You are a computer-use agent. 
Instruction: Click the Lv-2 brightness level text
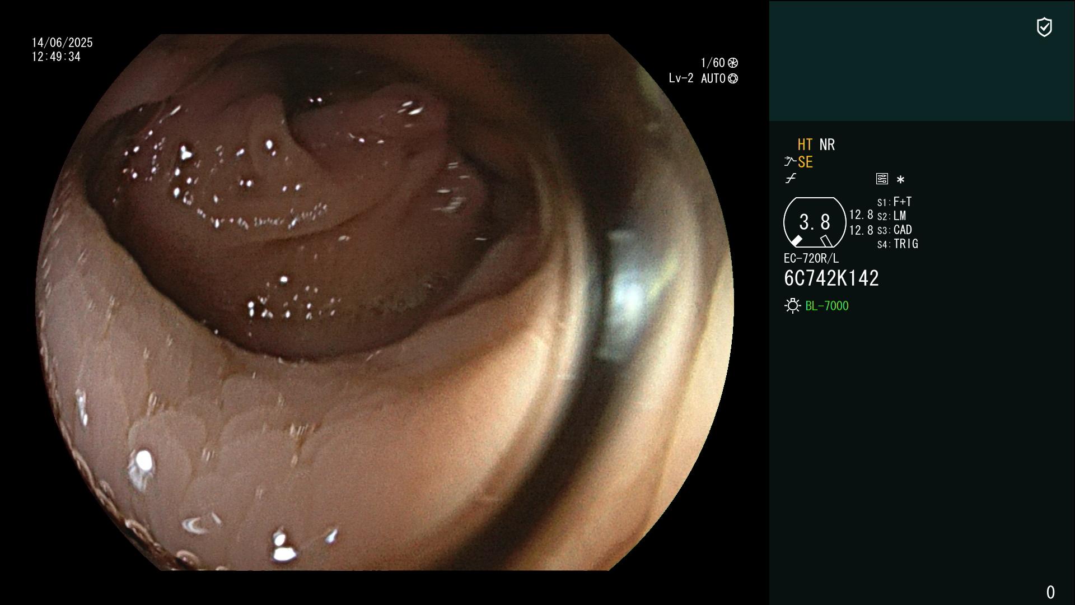(681, 78)
